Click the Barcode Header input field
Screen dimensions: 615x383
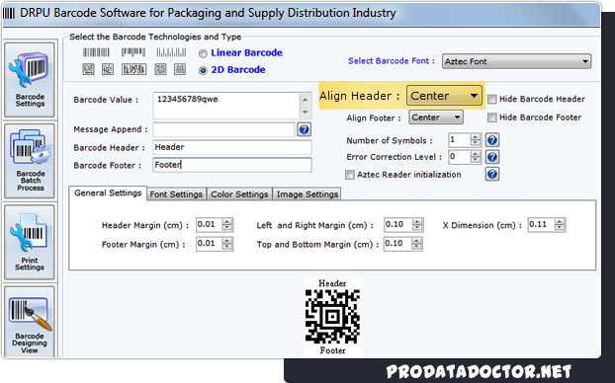coord(232,147)
